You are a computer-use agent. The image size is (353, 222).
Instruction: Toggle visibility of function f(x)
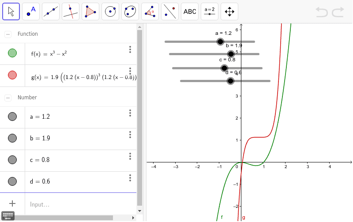[12, 53]
